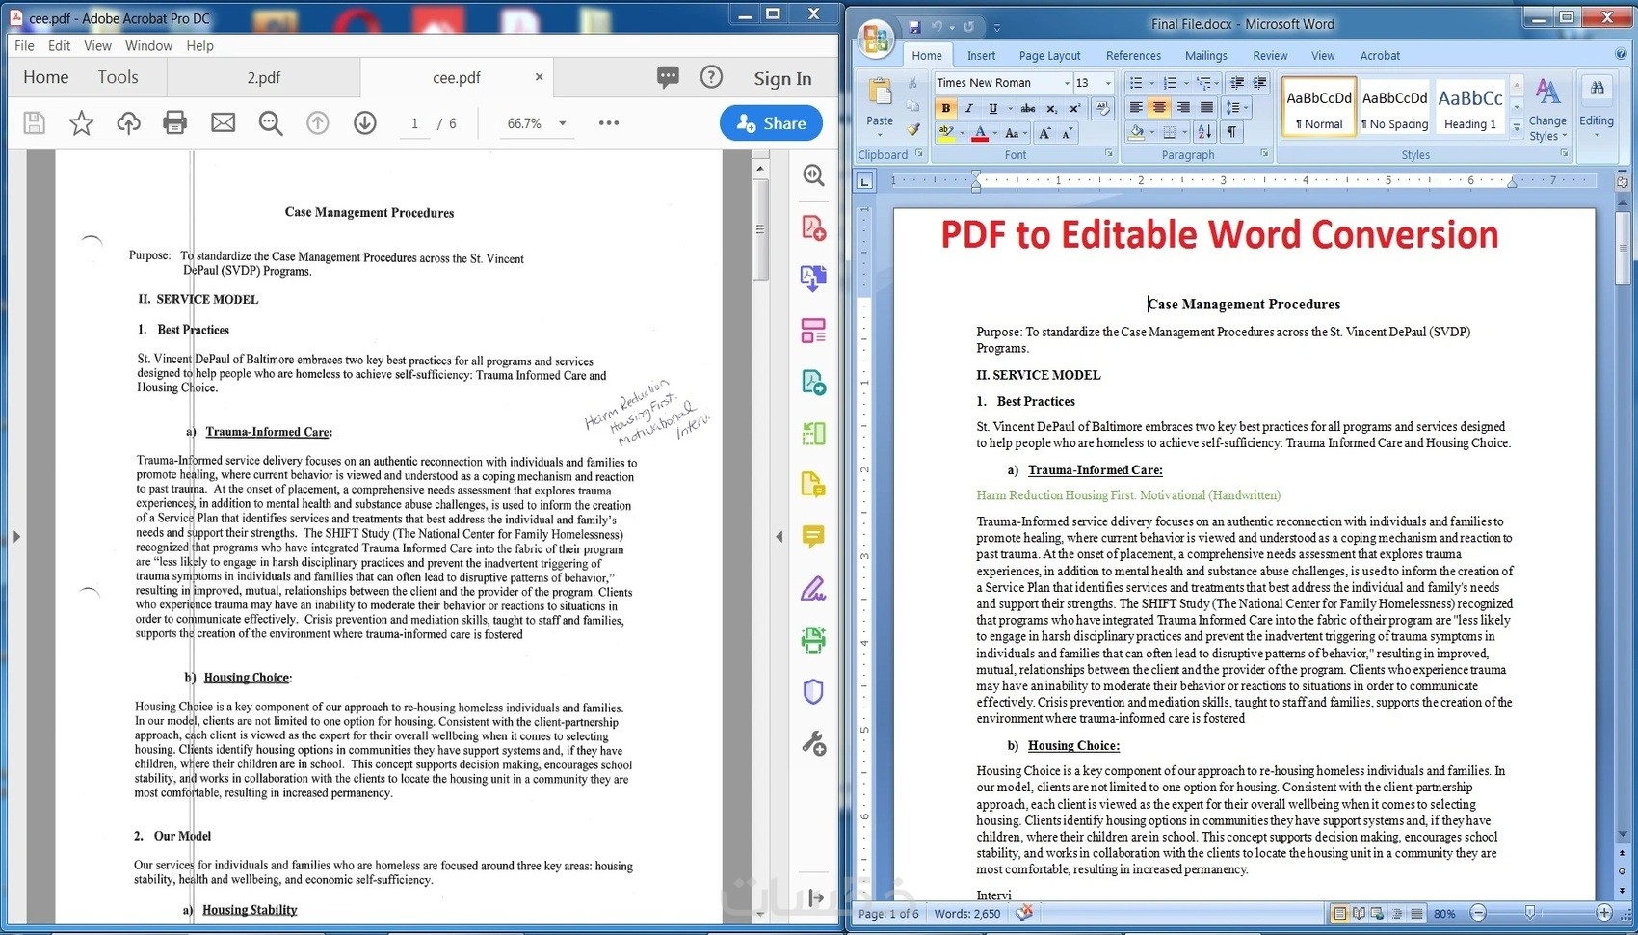Open the Insert tab in Word
The image size is (1638, 935).
pos(981,56)
